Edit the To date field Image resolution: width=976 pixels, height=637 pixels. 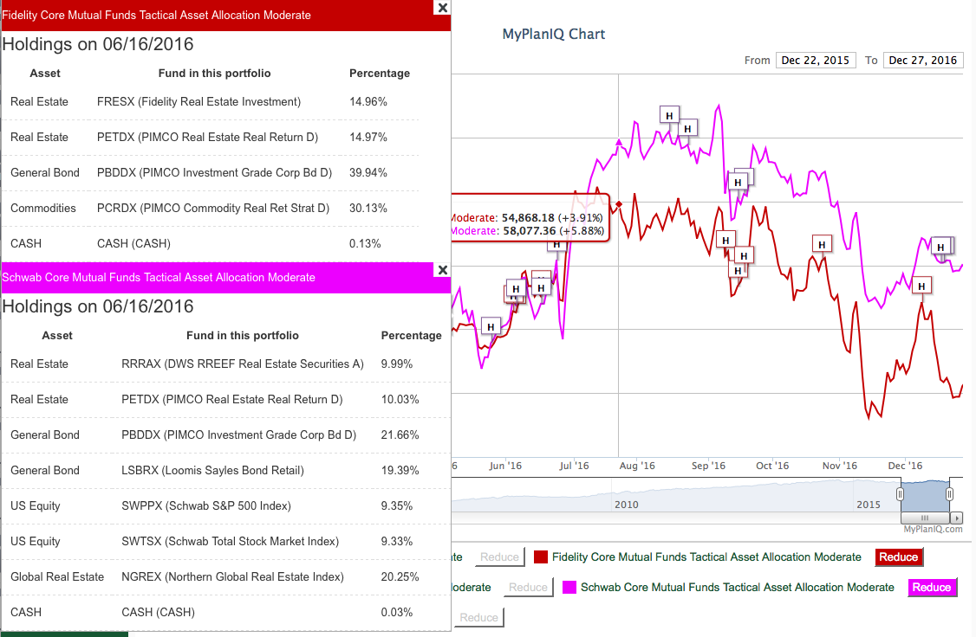tap(923, 61)
